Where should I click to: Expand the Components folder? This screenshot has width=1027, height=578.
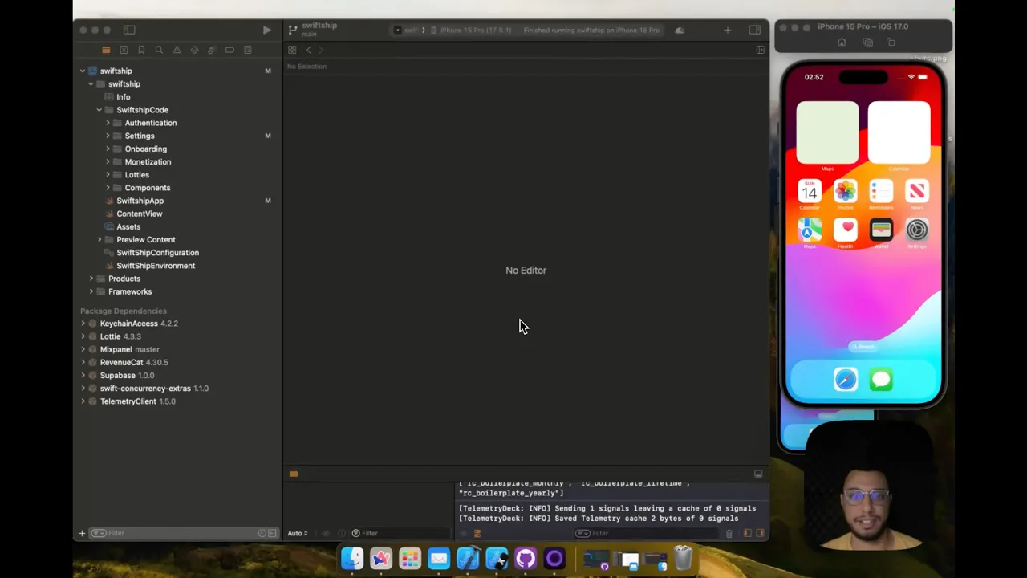click(108, 188)
